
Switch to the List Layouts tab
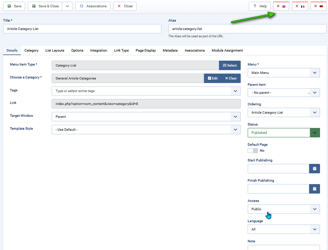click(x=55, y=51)
